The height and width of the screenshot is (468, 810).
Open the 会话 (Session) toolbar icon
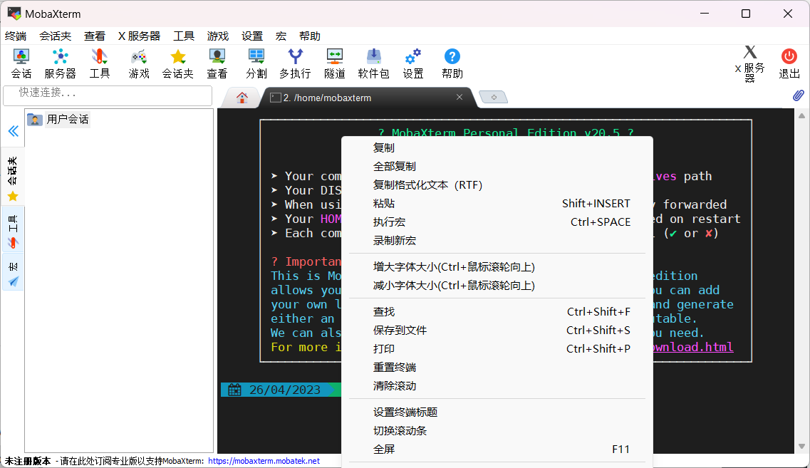click(21, 63)
